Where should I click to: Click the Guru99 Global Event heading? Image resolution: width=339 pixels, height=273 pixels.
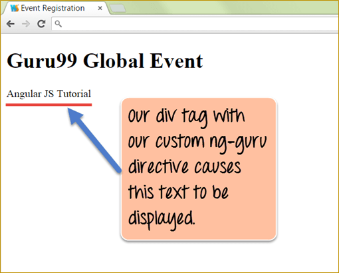coord(105,61)
